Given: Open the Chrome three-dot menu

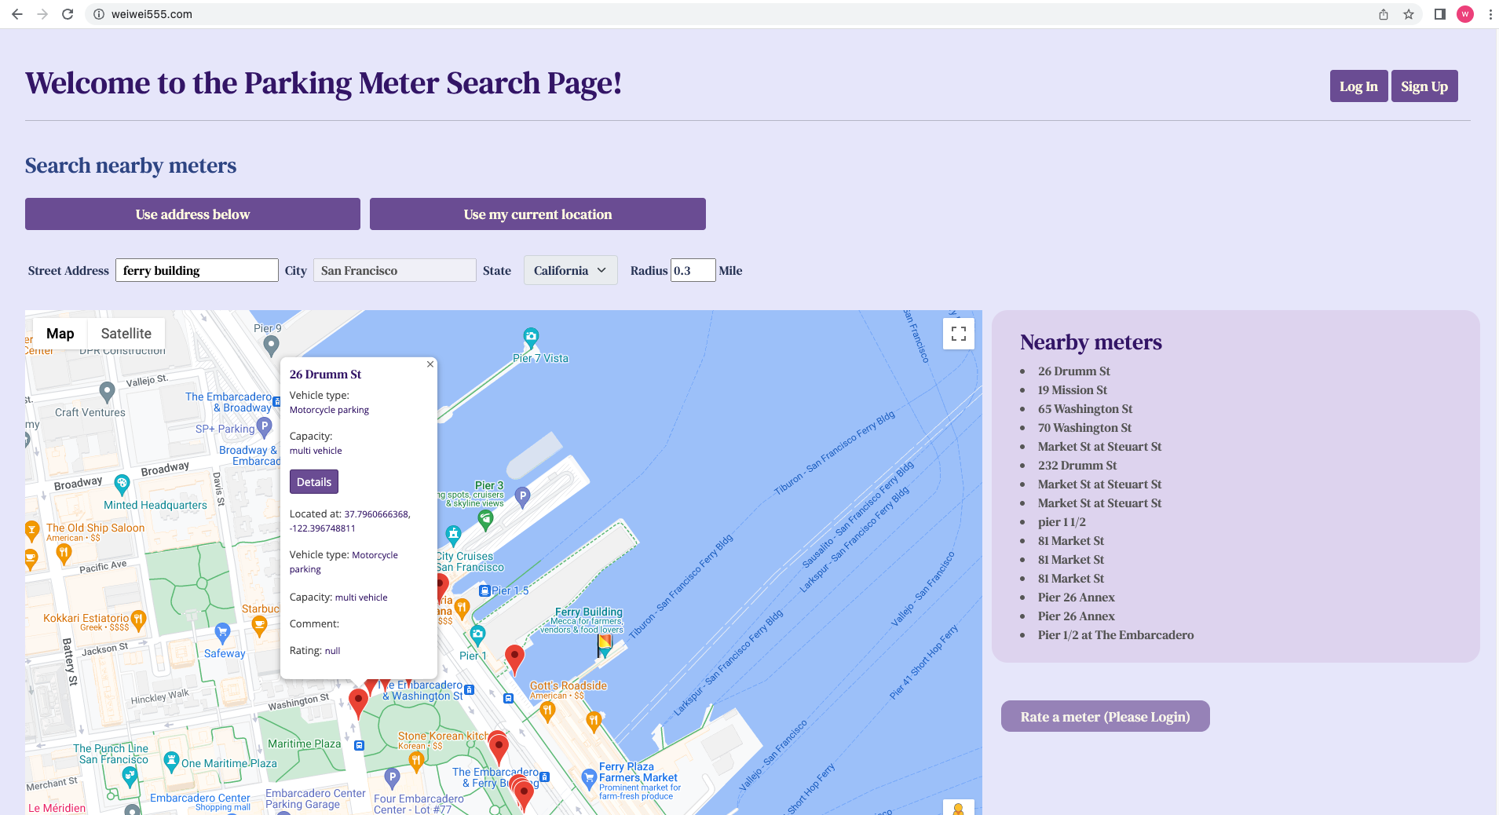Looking at the screenshot, I should pos(1490,14).
